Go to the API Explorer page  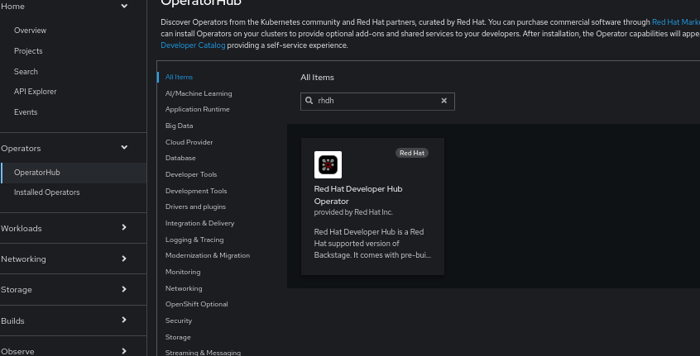(36, 92)
